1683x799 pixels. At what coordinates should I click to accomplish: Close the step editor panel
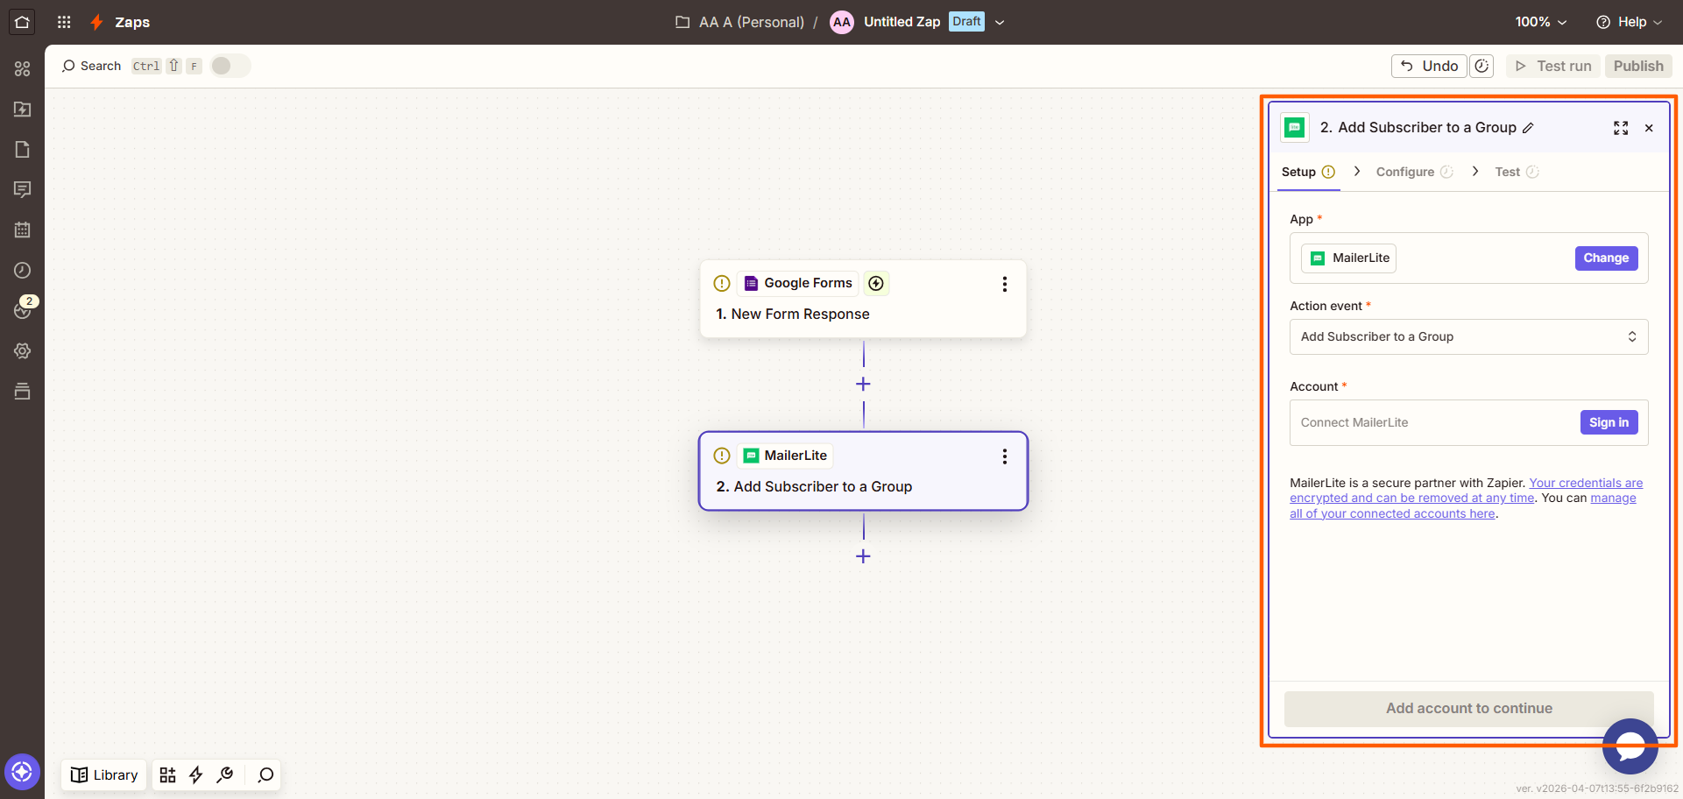[x=1649, y=128]
